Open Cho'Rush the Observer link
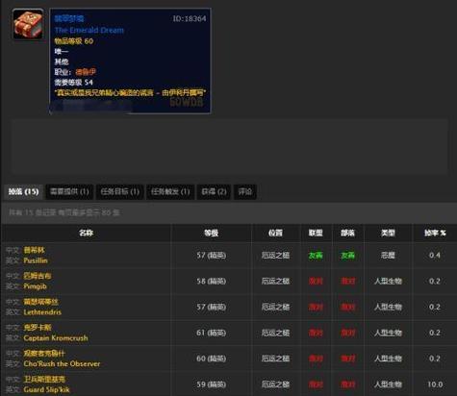 tap(62, 363)
